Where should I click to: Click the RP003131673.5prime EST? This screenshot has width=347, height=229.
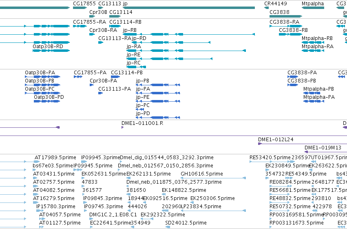point(271,227)
